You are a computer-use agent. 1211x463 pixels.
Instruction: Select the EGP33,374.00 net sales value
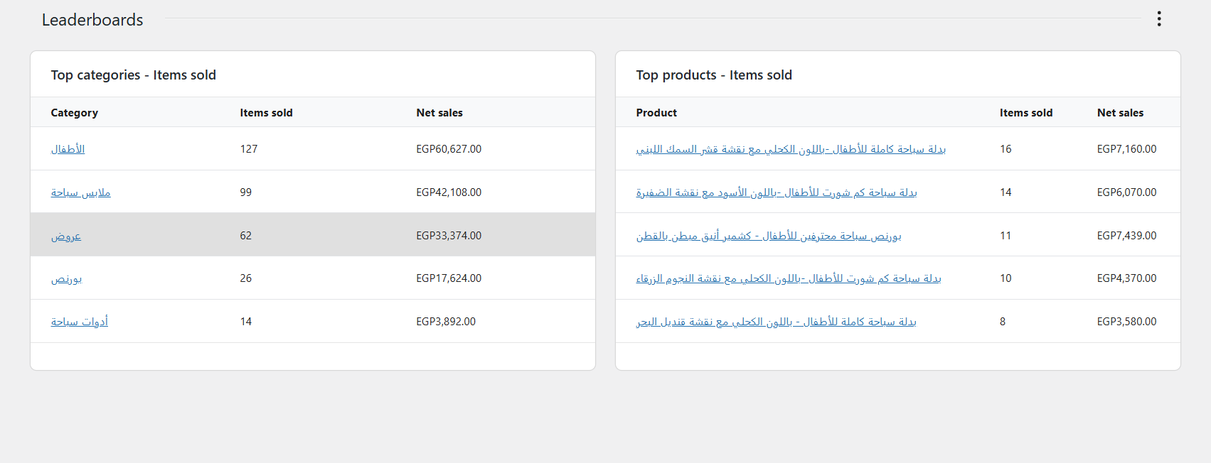pos(449,236)
